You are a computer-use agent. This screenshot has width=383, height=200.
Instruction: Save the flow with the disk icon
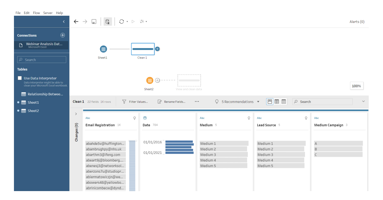(94, 22)
